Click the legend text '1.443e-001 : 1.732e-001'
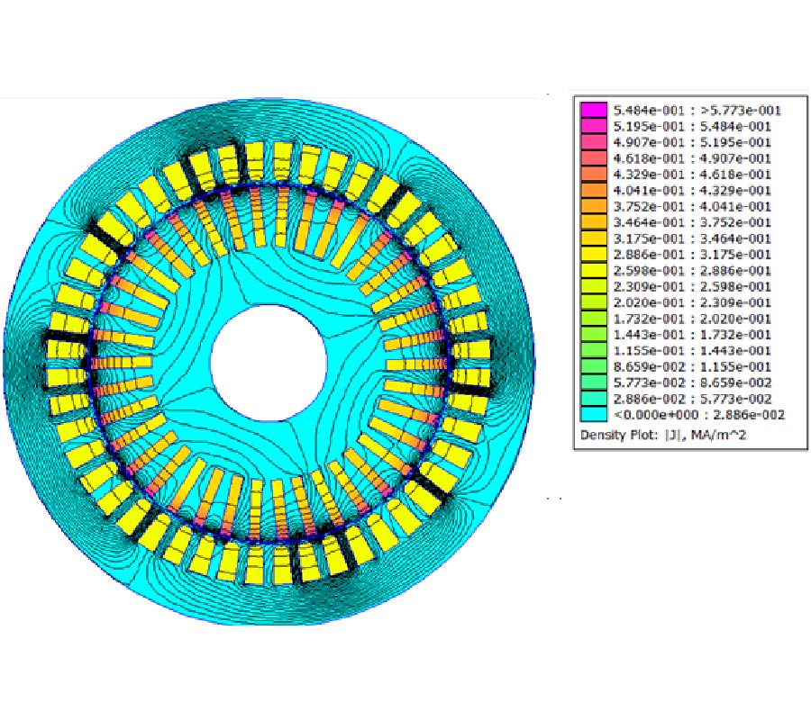 (x=691, y=335)
